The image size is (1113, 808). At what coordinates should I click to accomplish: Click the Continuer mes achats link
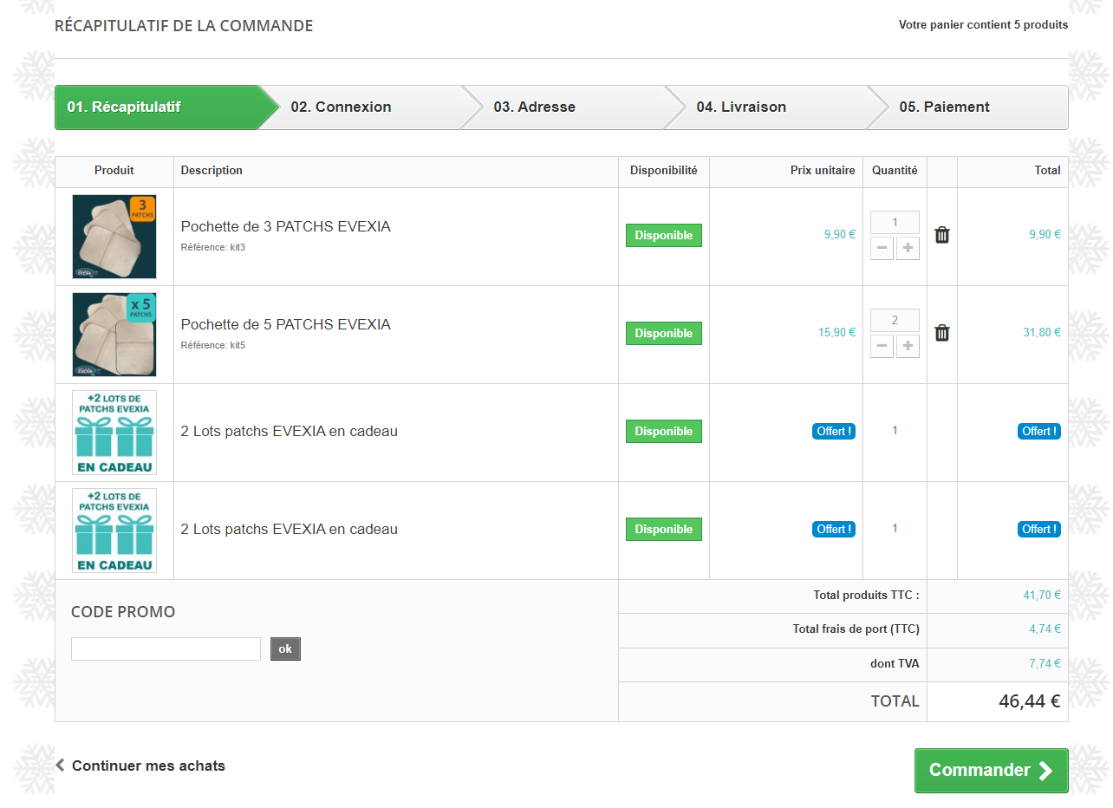tap(147, 766)
